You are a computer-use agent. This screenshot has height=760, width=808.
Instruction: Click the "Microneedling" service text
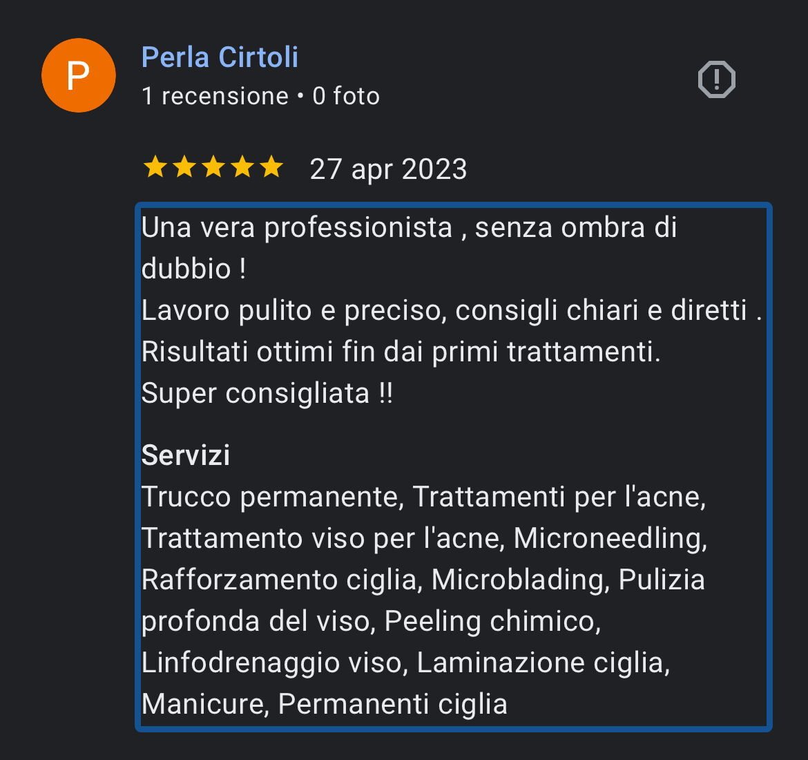[x=610, y=538]
